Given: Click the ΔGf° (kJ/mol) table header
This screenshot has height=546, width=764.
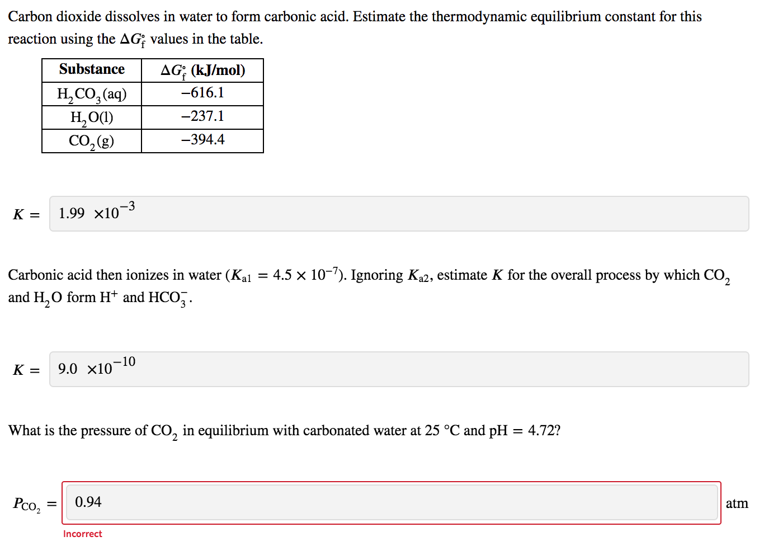Looking at the screenshot, I should [x=202, y=69].
